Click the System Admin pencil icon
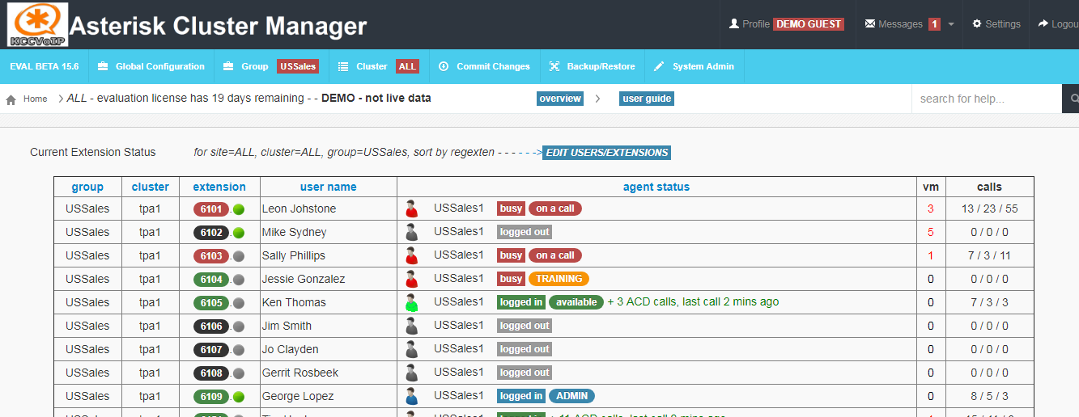1079x417 pixels. click(659, 66)
